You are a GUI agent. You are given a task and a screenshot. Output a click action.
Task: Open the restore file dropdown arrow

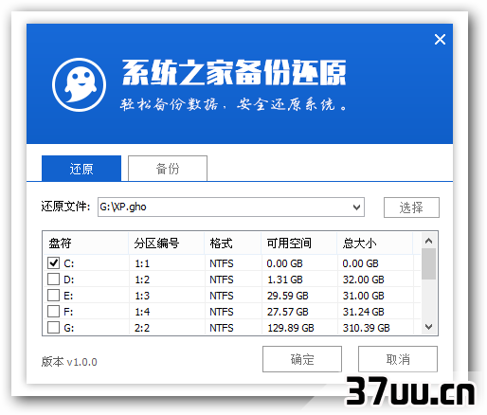[x=356, y=207]
